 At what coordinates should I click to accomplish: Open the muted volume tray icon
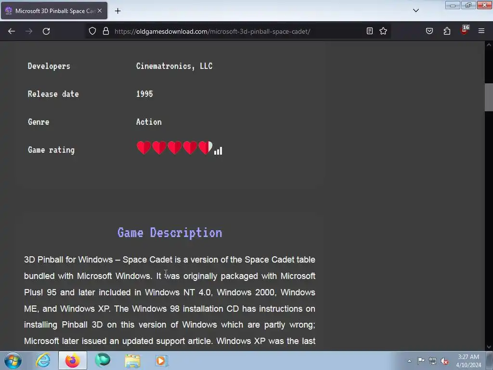coord(444,361)
